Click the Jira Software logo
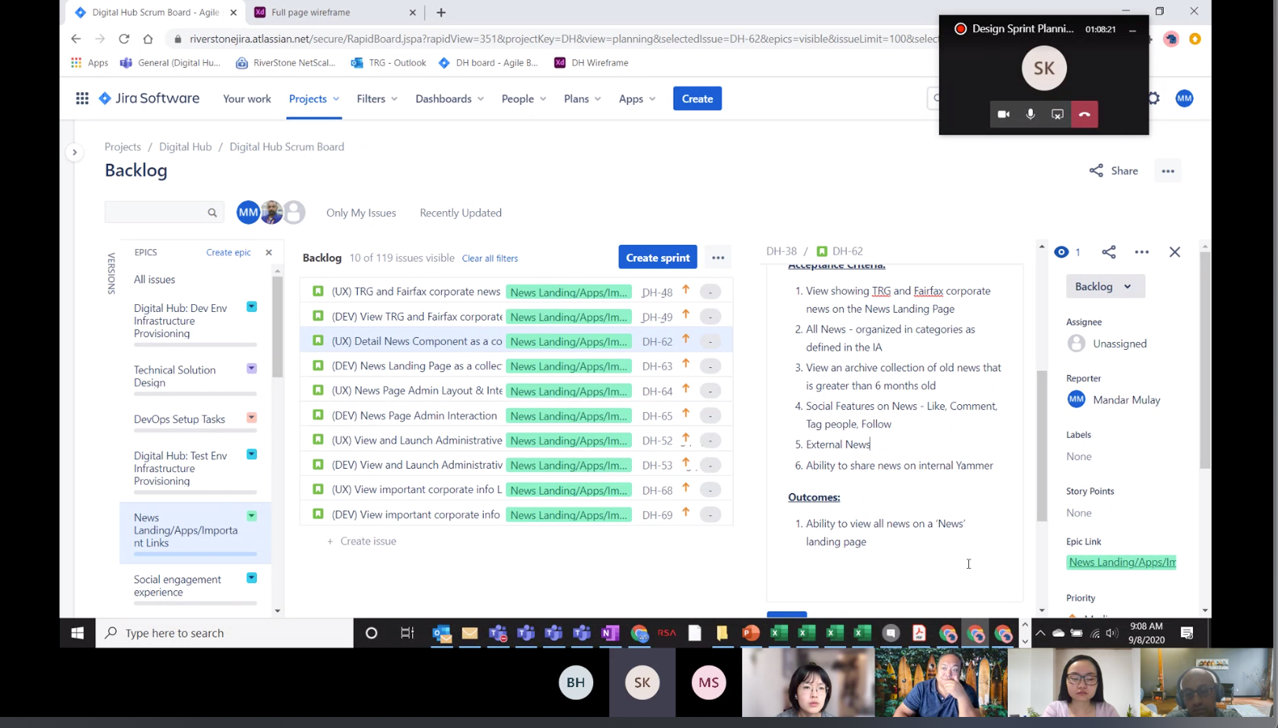Image resolution: width=1278 pixels, height=728 pixels. [x=149, y=98]
